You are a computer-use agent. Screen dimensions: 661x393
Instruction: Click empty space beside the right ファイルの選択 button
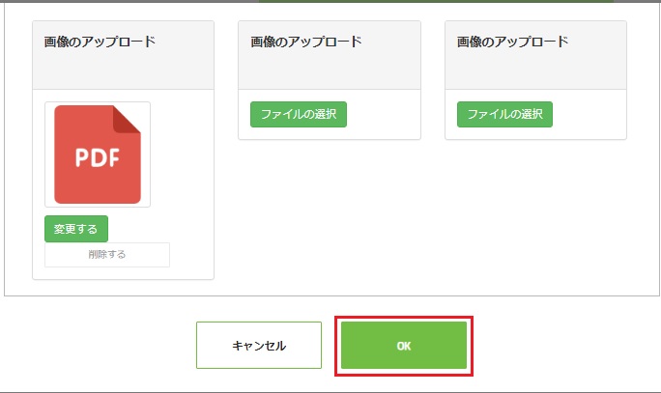(589, 114)
